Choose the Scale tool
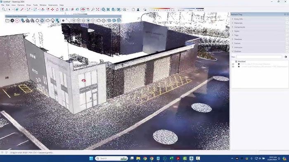The width and height of the screenshot is (289, 162). tap(62, 9)
